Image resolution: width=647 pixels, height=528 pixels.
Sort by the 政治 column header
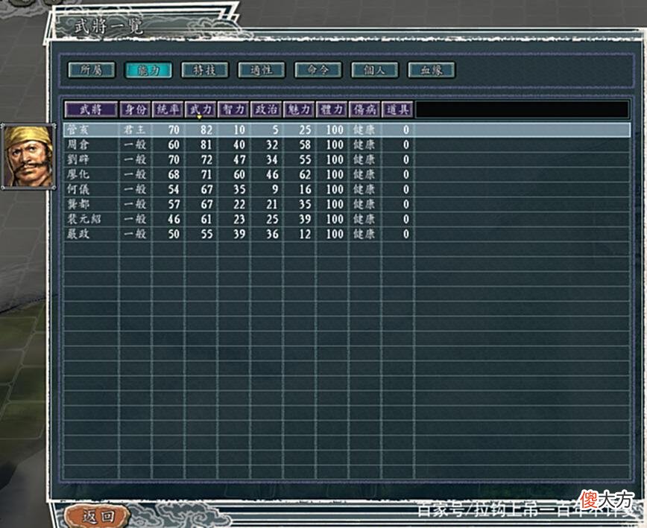(x=267, y=109)
